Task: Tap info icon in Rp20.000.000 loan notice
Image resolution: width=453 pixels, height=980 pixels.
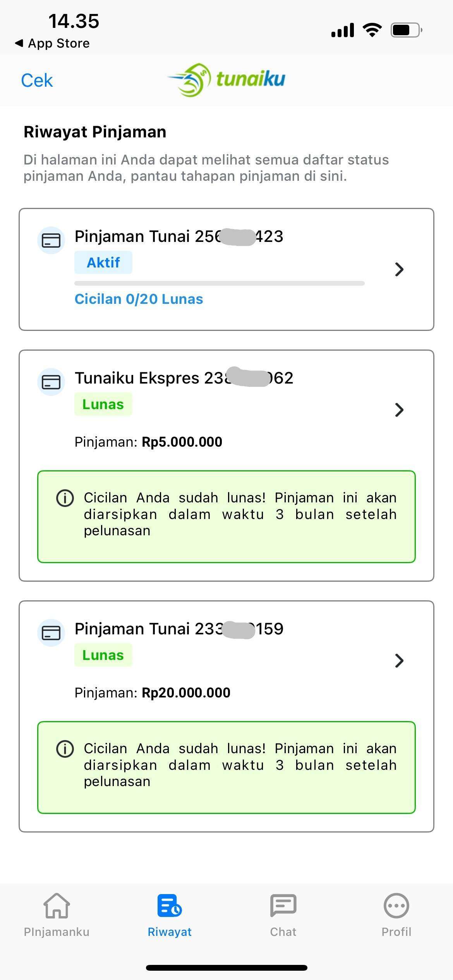Action: pyautogui.click(x=65, y=749)
